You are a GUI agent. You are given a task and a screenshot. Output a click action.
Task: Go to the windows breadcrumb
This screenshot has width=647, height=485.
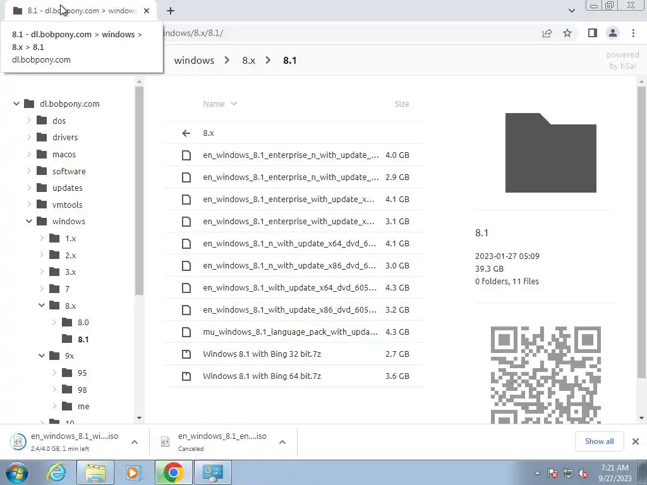194,60
